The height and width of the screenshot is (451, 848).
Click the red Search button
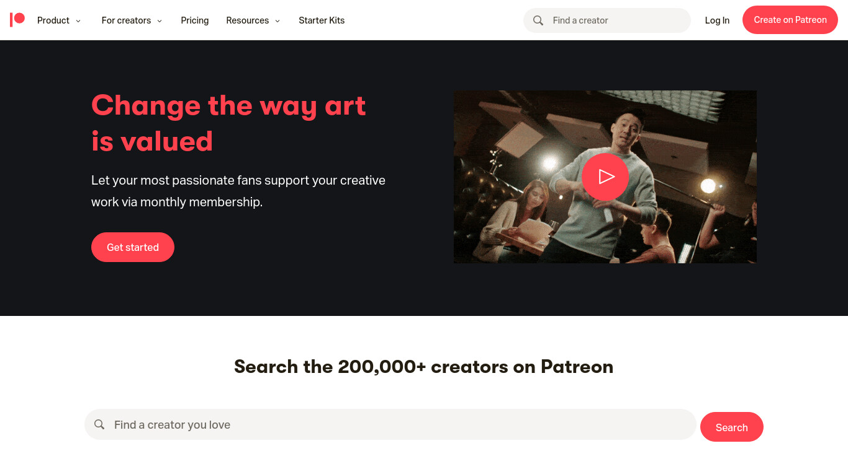click(732, 427)
